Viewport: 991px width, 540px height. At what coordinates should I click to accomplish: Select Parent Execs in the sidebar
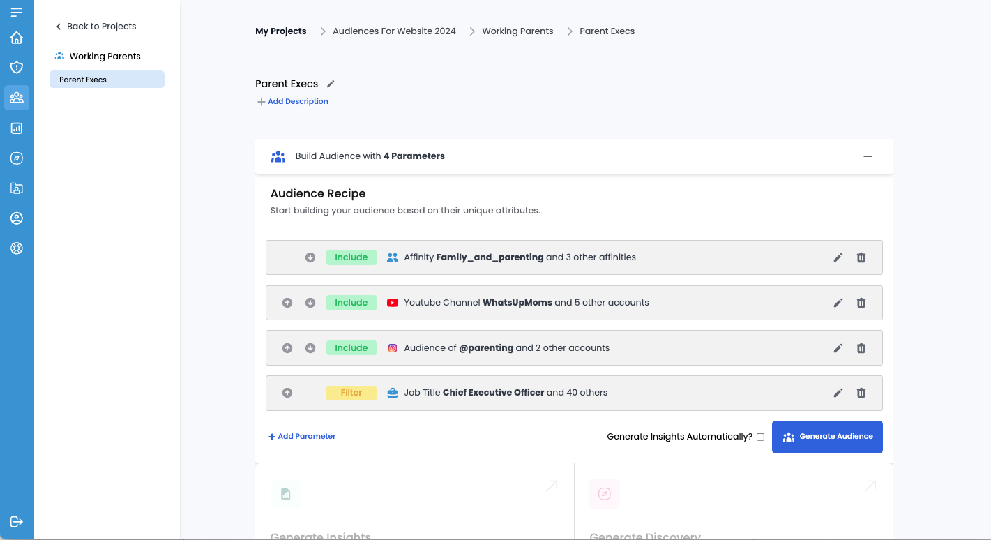pyautogui.click(x=107, y=80)
